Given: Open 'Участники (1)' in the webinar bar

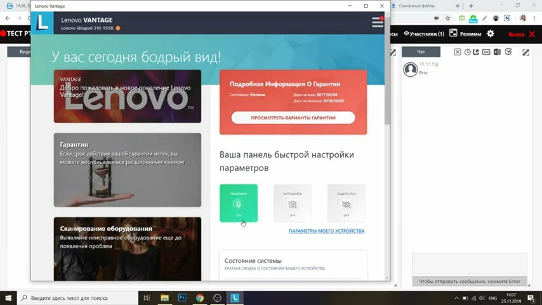Looking at the screenshot, I should 424,34.
